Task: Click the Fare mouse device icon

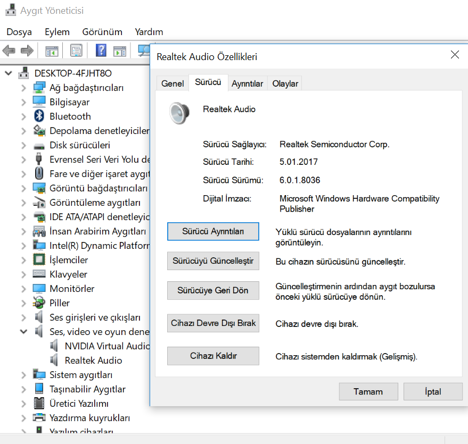Action: pyautogui.click(x=39, y=173)
